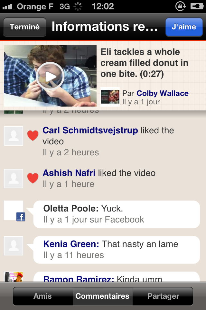Tap Kenia Green's name in comment
This screenshot has height=310, width=206.
pyautogui.click(x=71, y=244)
